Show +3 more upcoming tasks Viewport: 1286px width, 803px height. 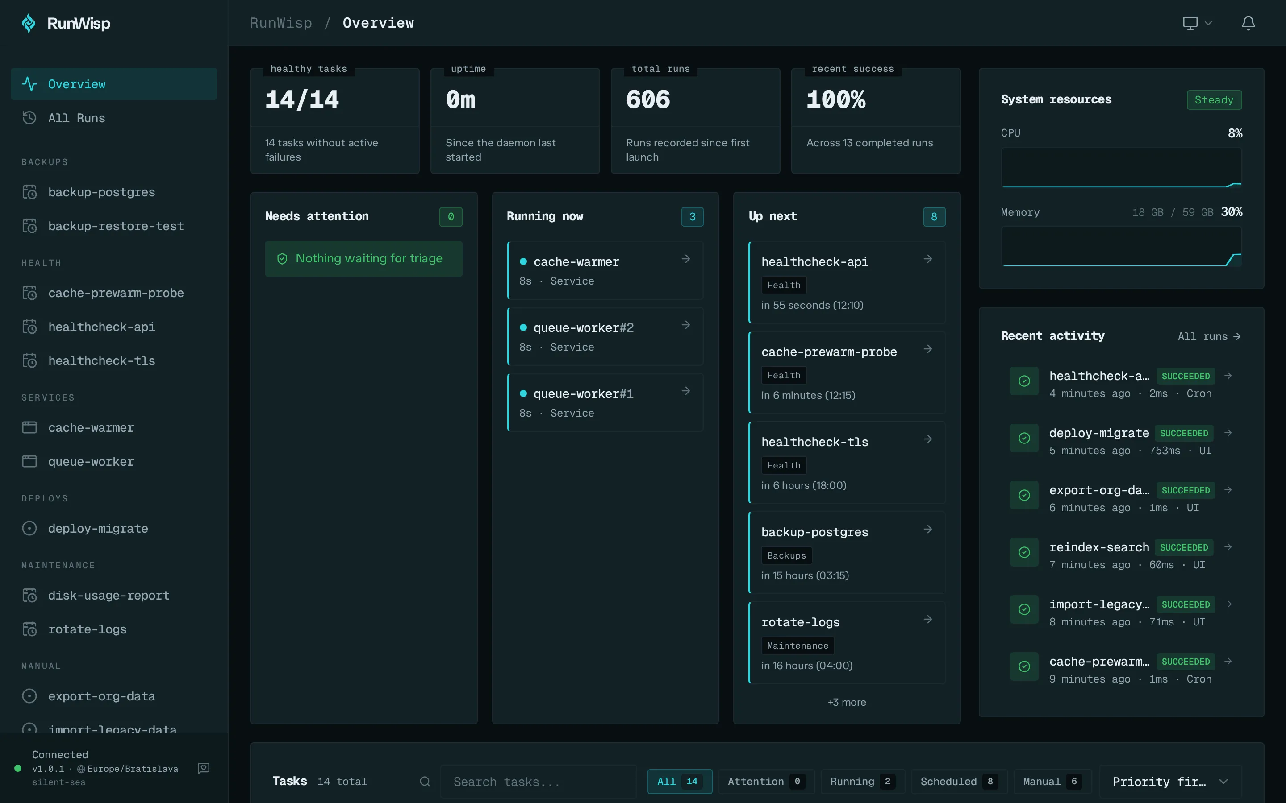click(847, 702)
